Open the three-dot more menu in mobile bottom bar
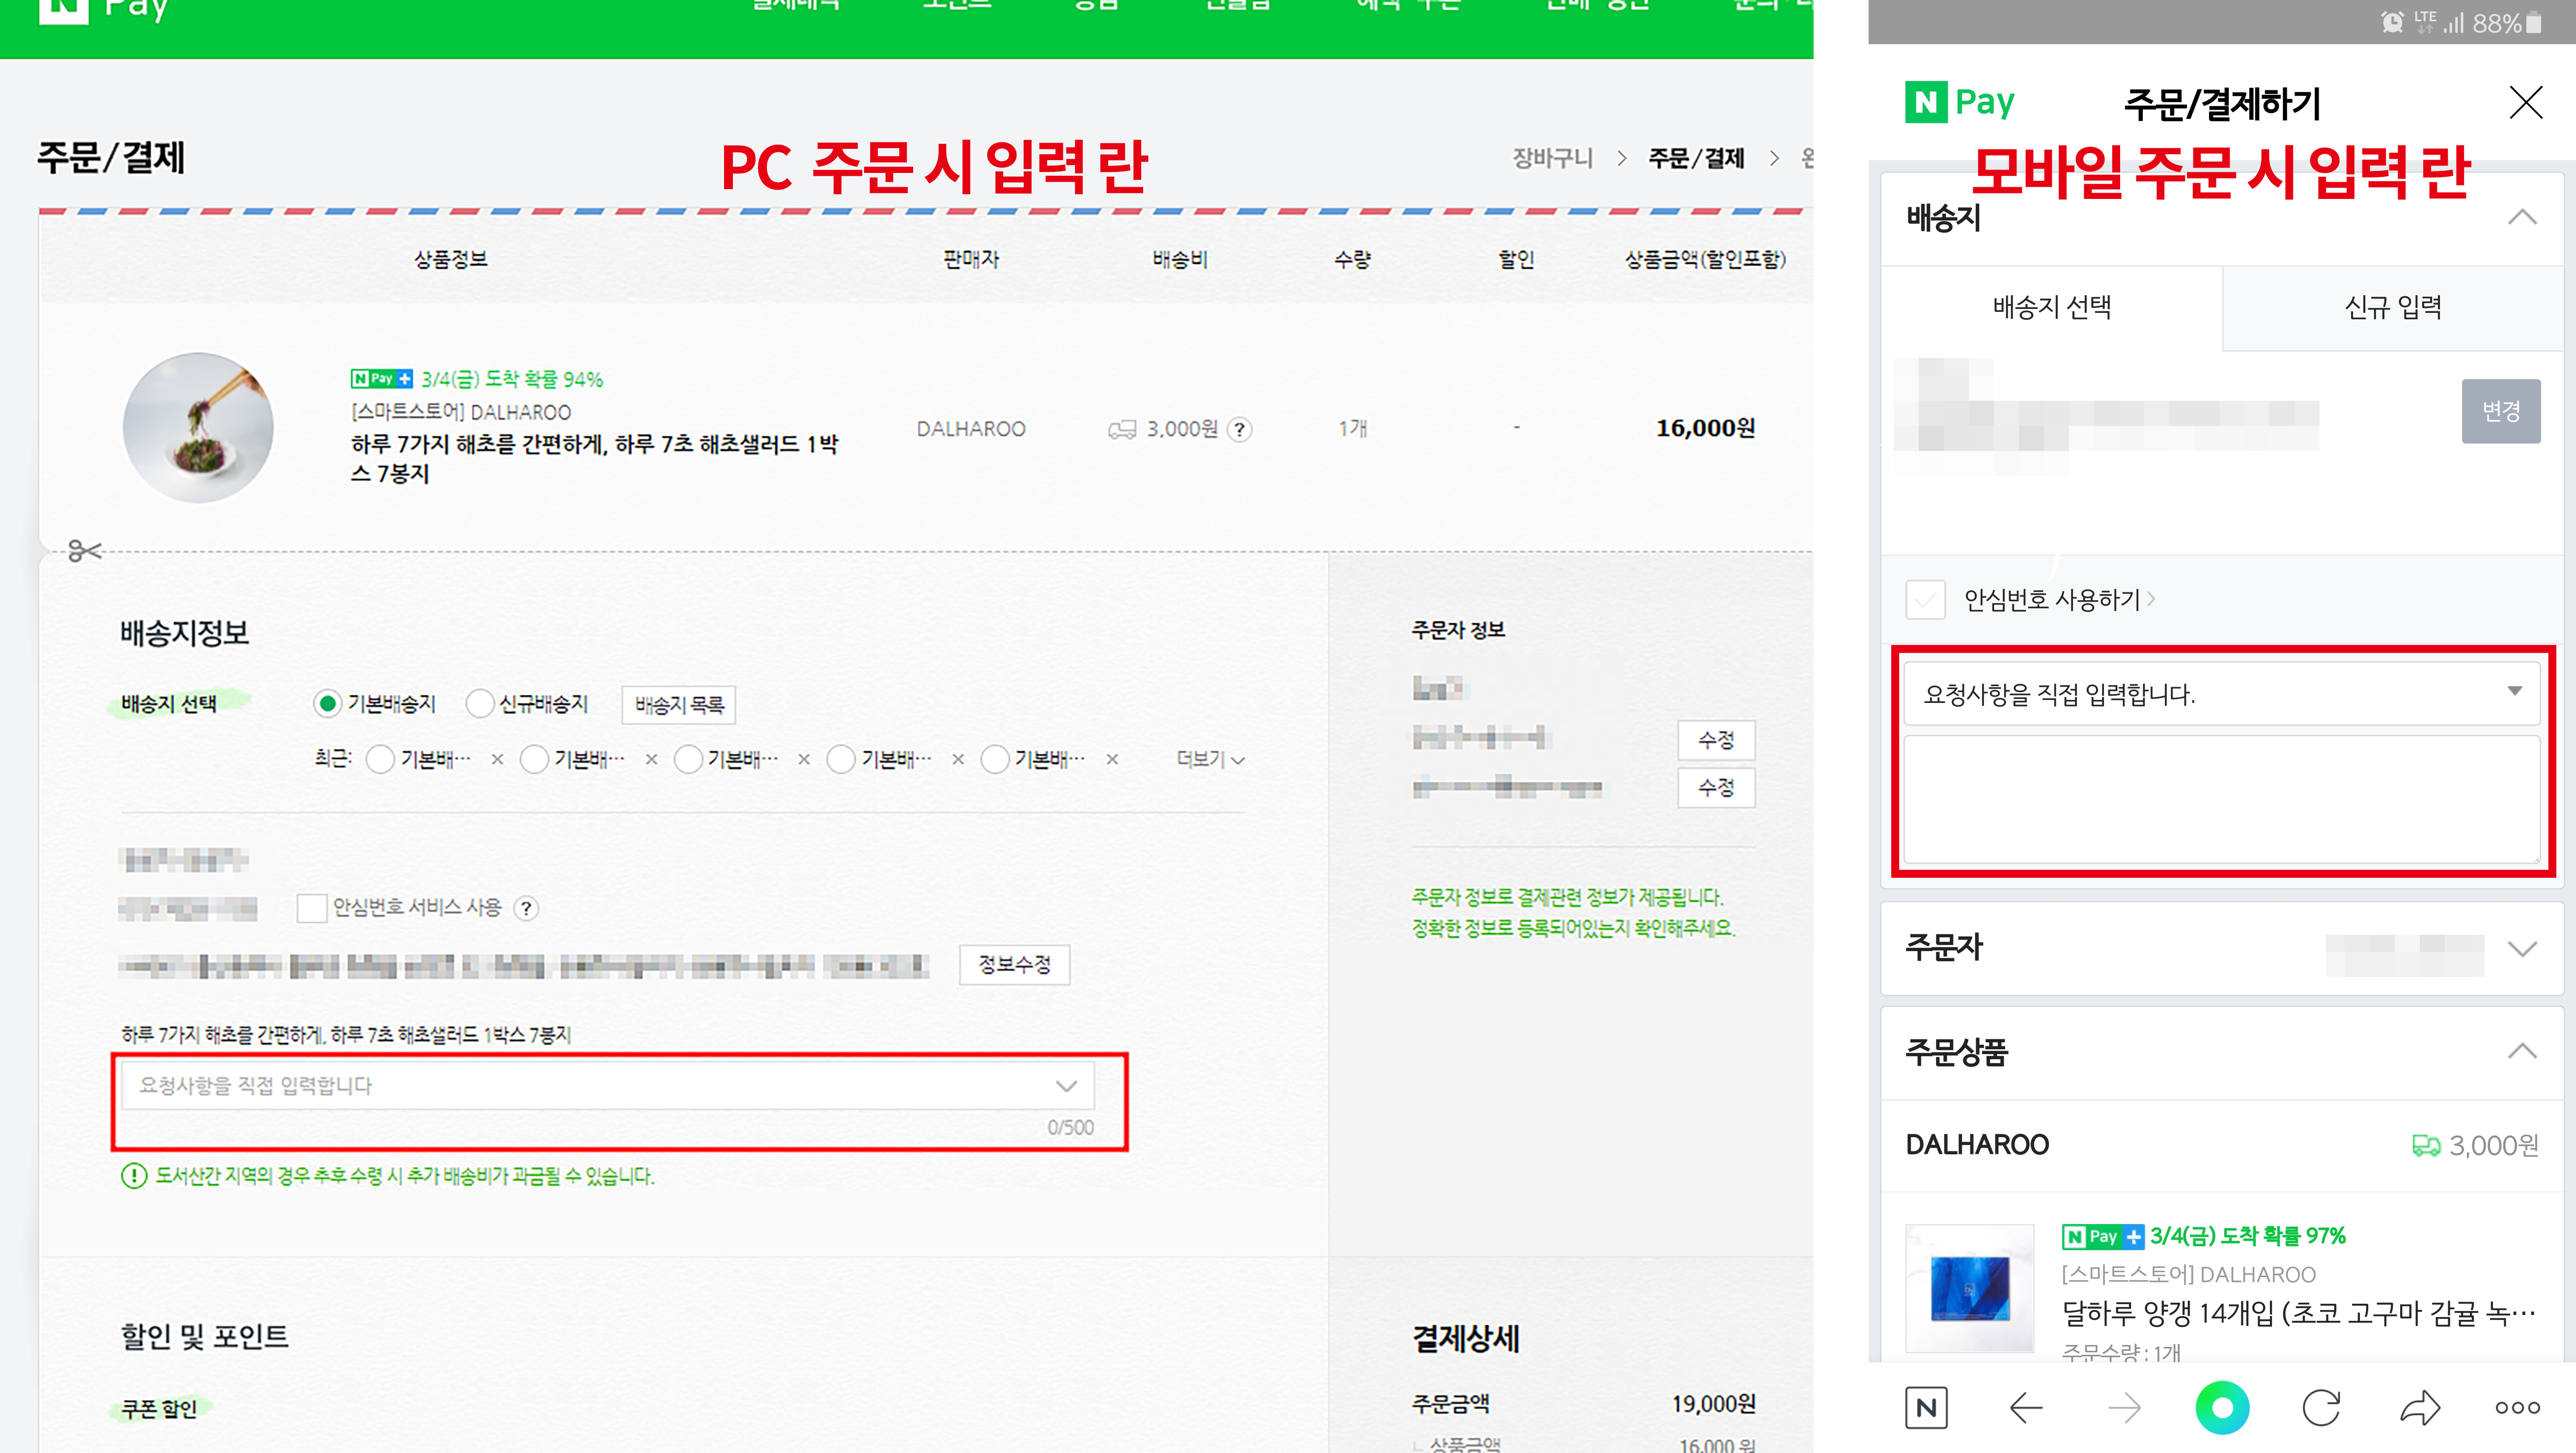Image resolution: width=2576 pixels, height=1453 pixels. [2517, 1408]
